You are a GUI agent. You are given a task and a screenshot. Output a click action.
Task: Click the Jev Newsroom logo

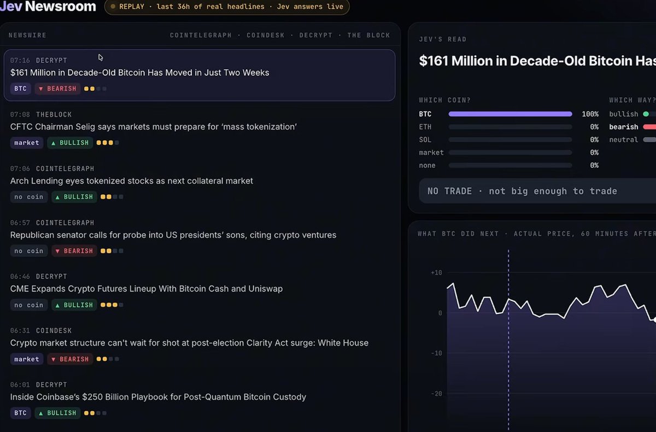48,7
